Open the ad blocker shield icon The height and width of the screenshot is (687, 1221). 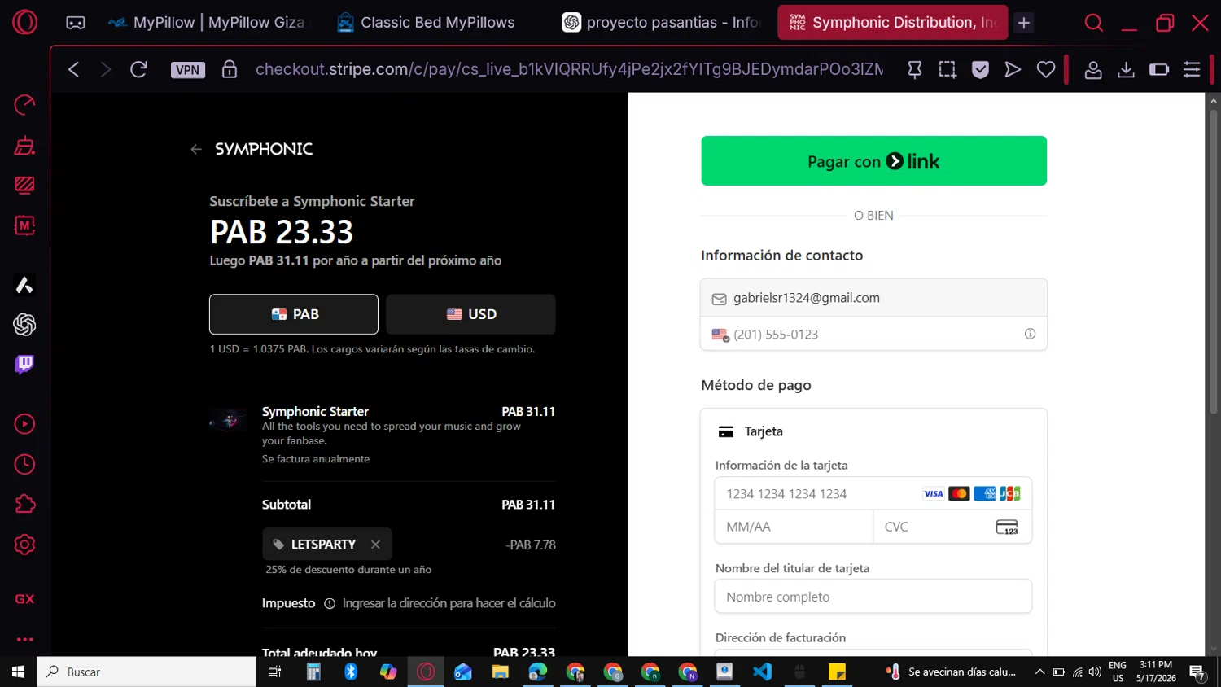pyautogui.click(x=980, y=70)
